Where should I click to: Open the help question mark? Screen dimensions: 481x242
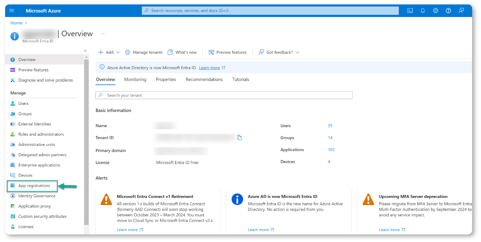[448, 11]
